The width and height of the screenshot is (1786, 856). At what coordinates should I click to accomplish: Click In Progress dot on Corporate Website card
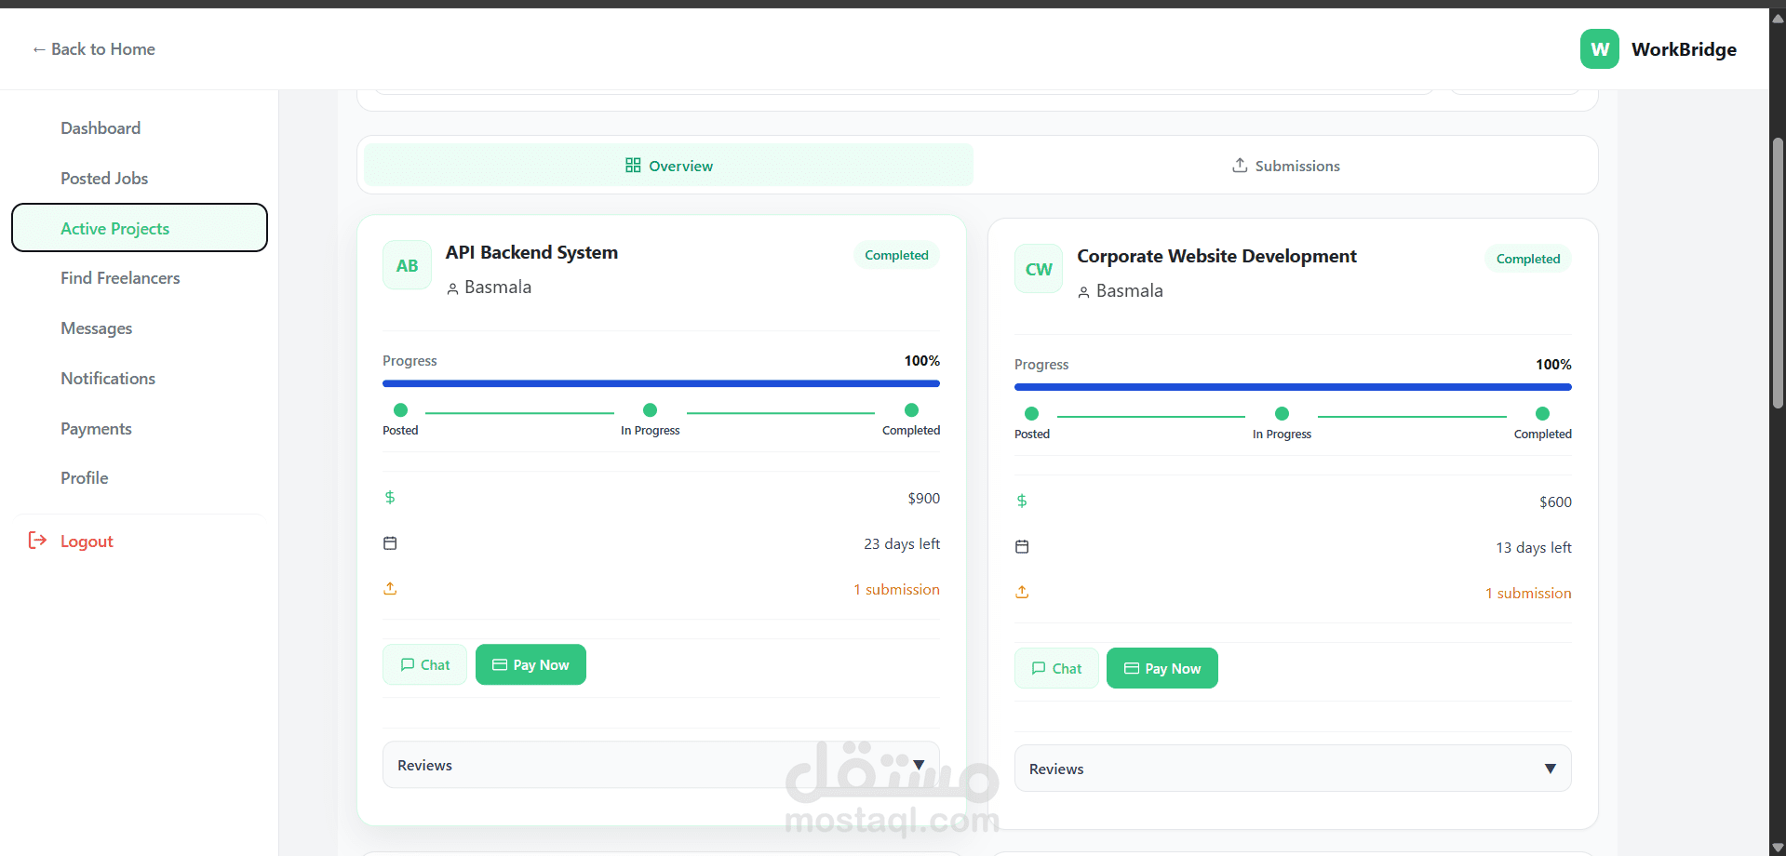pyautogui.click(x=1282, y=414)
